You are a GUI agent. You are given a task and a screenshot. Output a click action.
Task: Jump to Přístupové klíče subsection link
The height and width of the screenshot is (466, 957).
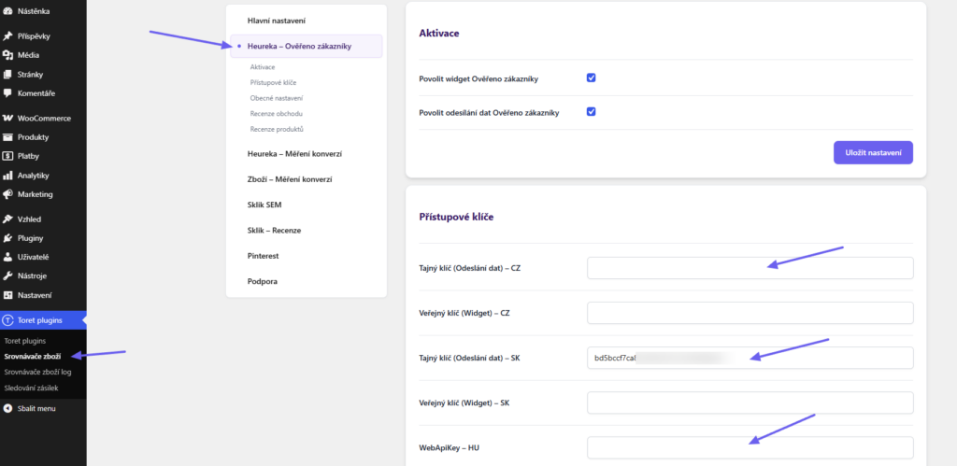274,82
